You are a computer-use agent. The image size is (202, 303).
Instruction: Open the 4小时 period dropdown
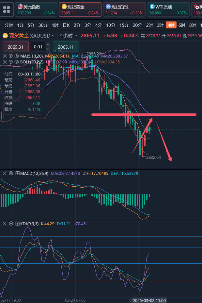coord(69,36)
